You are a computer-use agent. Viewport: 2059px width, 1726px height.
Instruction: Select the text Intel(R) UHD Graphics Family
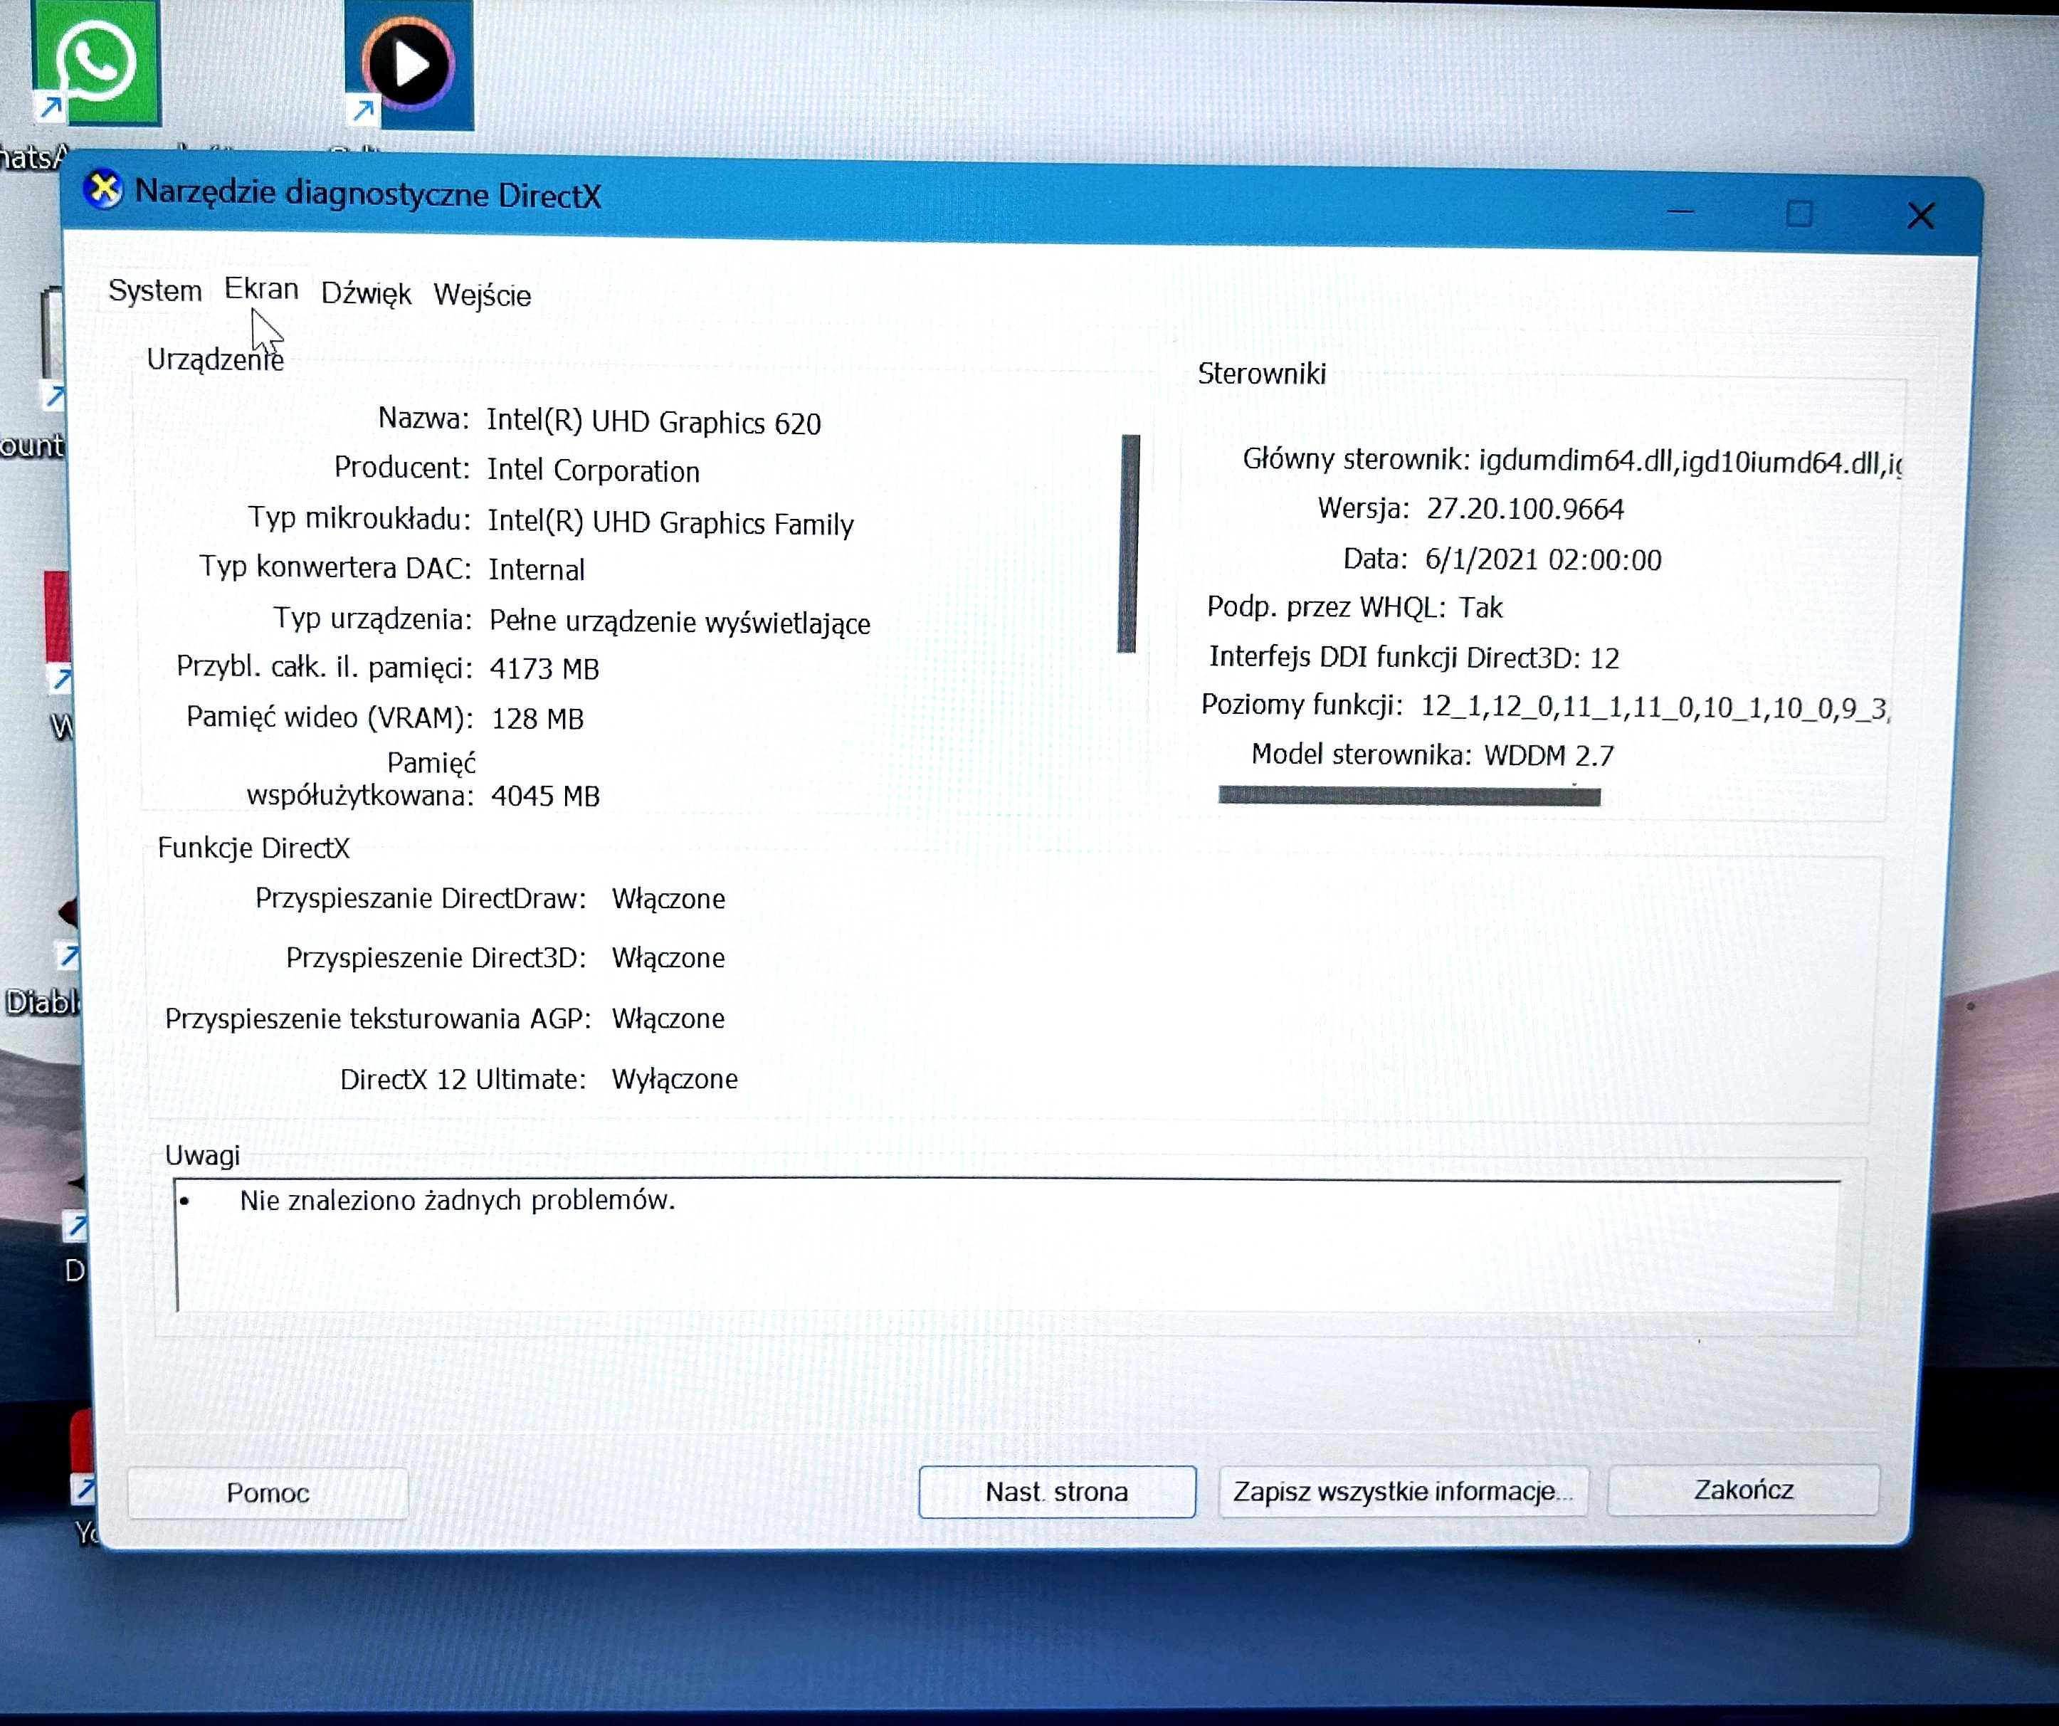coord(670,522)
